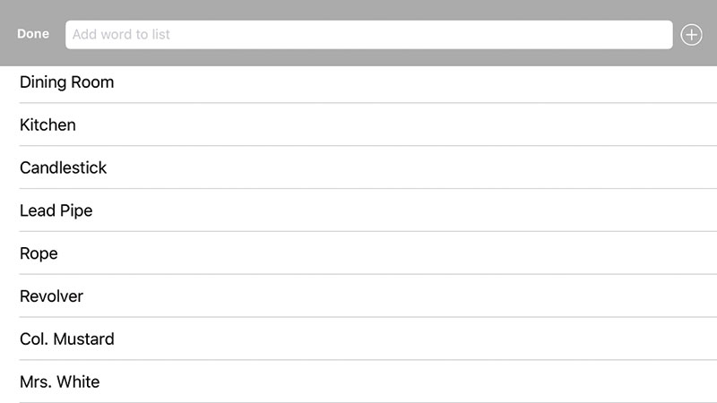Image resolution: width=717 pixels, height=403 pixels.
Task: Choose the Candlestick word in list
Action: point(63,167)
